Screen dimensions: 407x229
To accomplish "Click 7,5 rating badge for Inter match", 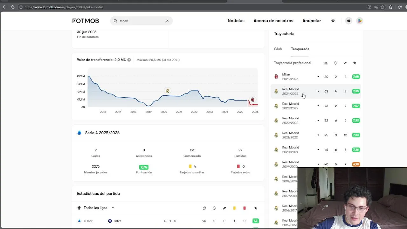I will click(255, 221).
